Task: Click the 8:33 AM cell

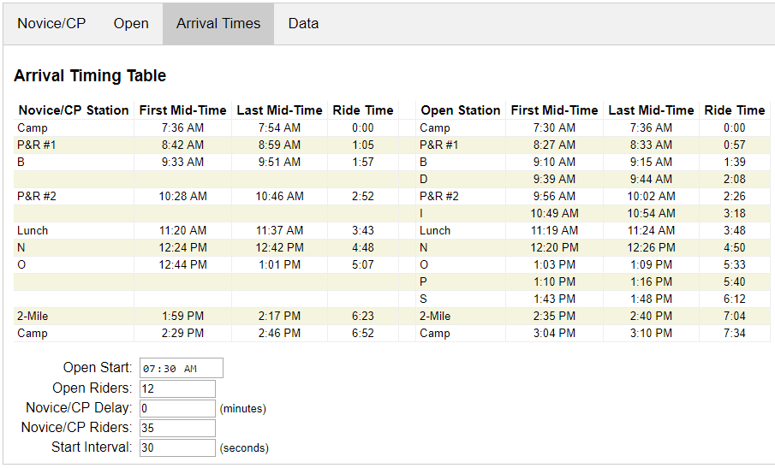Action: click(652, 145)
